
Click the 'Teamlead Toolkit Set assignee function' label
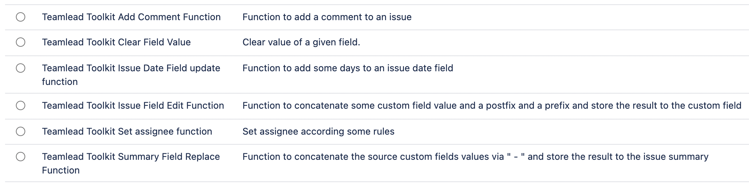click(127, 131)
